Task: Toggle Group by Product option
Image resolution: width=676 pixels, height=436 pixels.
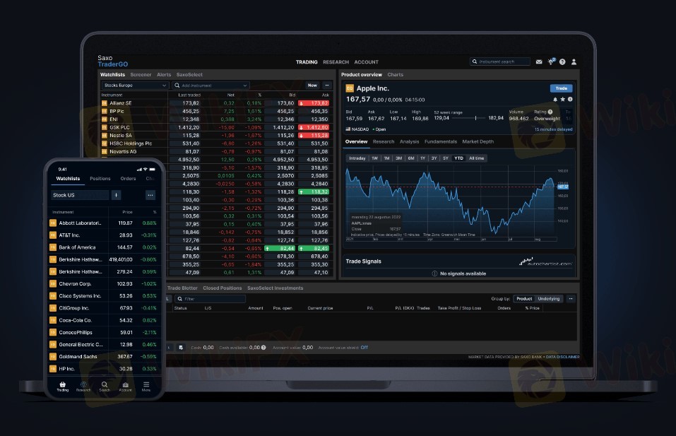Action: [x=524, y=299]
